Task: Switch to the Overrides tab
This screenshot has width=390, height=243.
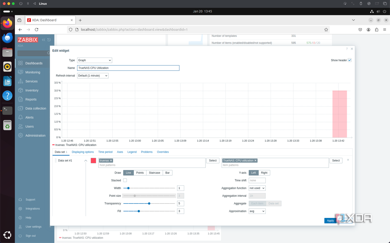Action: (x=163, y=152)
